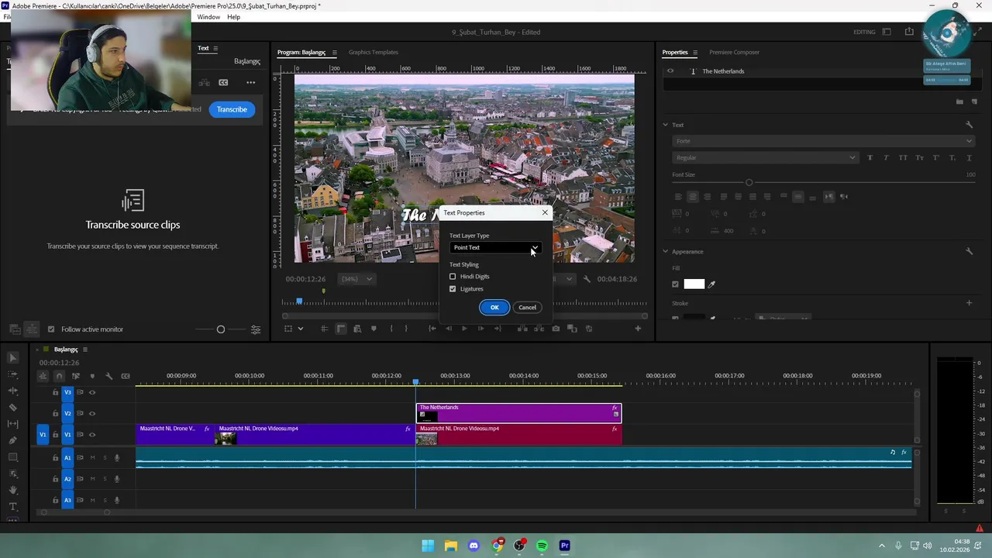Switch to the Graphics Templates tab
Viewport: 992px width, 558px height.
(373, 53)
